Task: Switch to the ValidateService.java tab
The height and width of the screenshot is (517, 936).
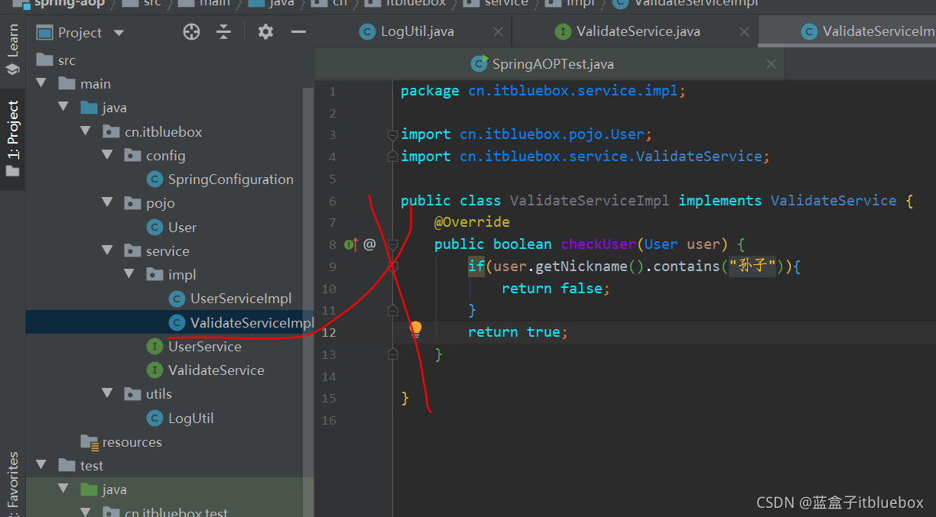Action: 638,31
